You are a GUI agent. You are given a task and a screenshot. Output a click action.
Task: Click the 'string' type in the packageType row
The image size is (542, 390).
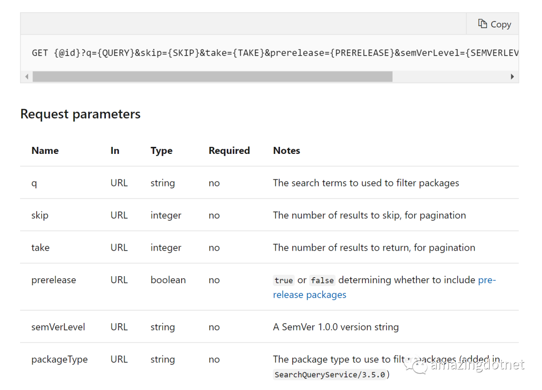point(163,359)
